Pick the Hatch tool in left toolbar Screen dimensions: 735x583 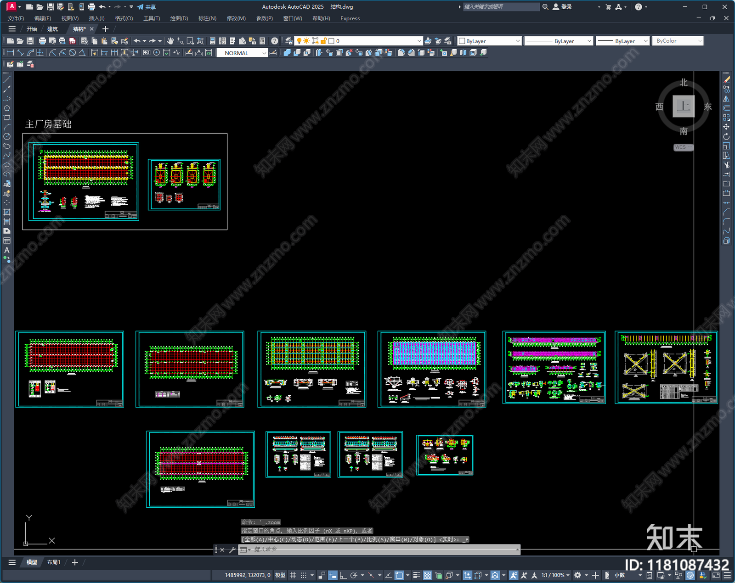[7, 212]
